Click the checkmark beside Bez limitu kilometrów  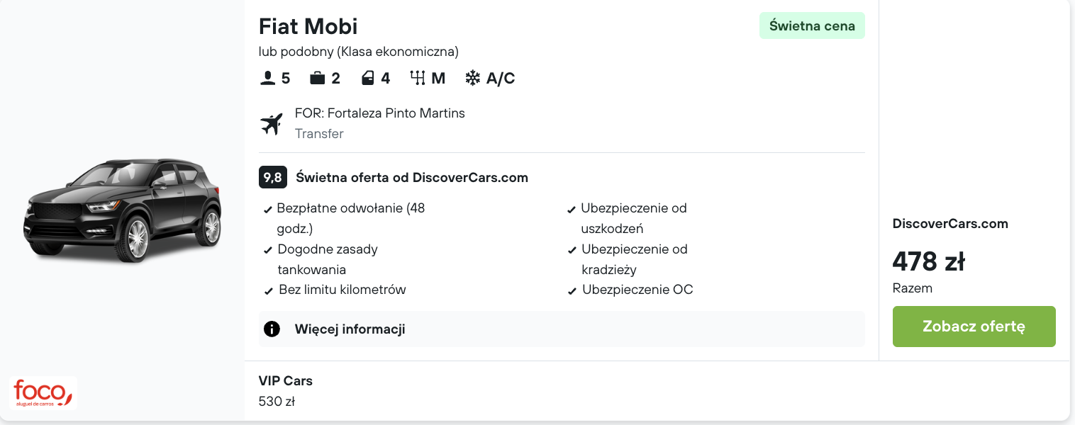pyautogui.click(x=269, y=291)
